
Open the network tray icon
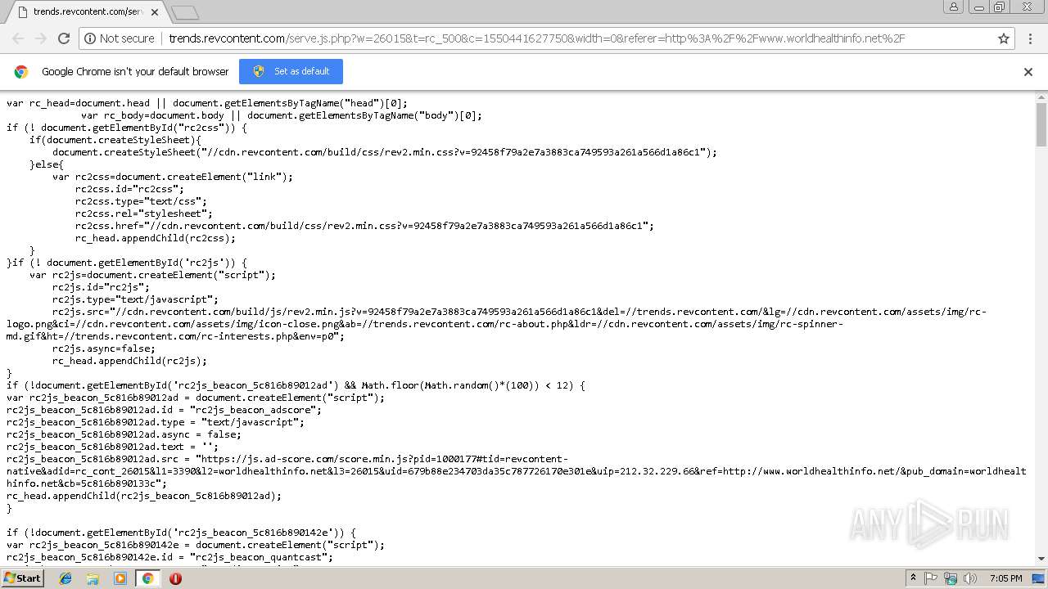[x=950, y=578]
